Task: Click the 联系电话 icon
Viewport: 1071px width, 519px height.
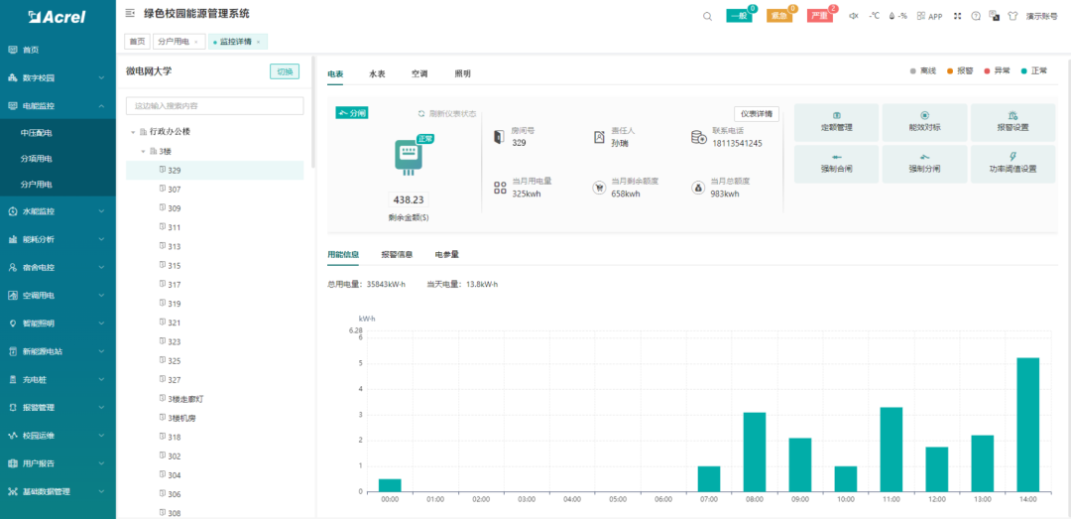Action: pos(698,137)
